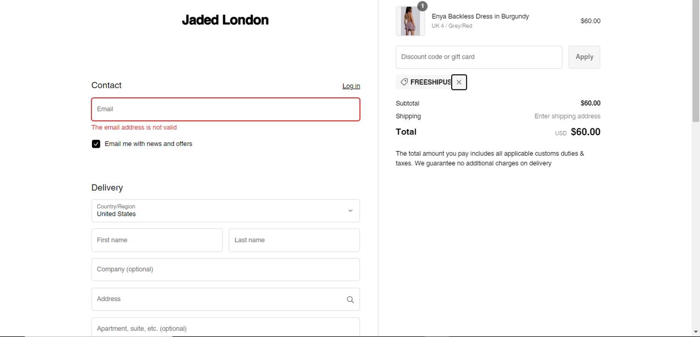The width and height of the screenshot is (700, 337).
Task: Click the Enya Backless Dress product name
Action: [480, 16]
